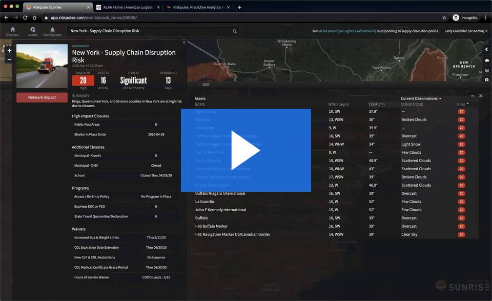Click the browser home icon
This screenshot has width=492, height=301.
pos(34,17)
